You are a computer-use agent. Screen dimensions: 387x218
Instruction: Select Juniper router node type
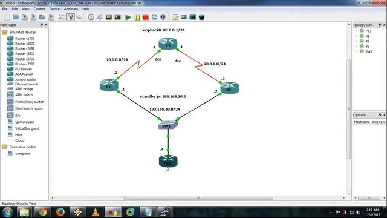tap(25, 79)
